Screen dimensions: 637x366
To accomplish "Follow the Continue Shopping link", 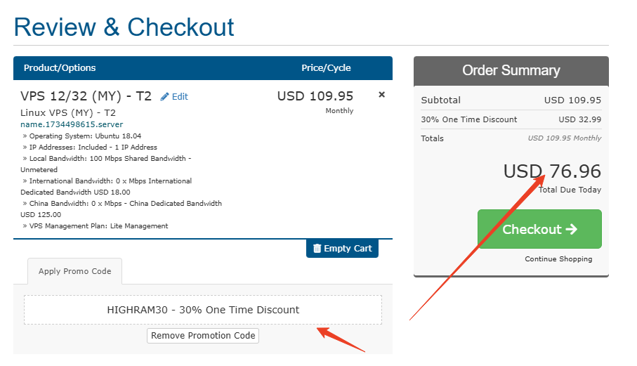I will coord(558,259).
